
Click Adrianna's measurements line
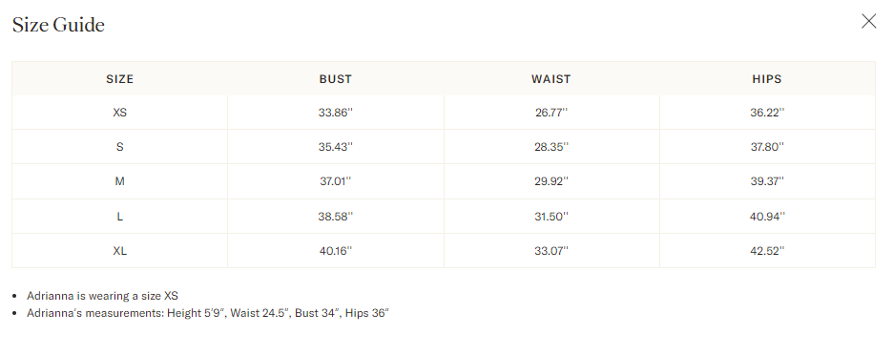[x=208, y=313]
